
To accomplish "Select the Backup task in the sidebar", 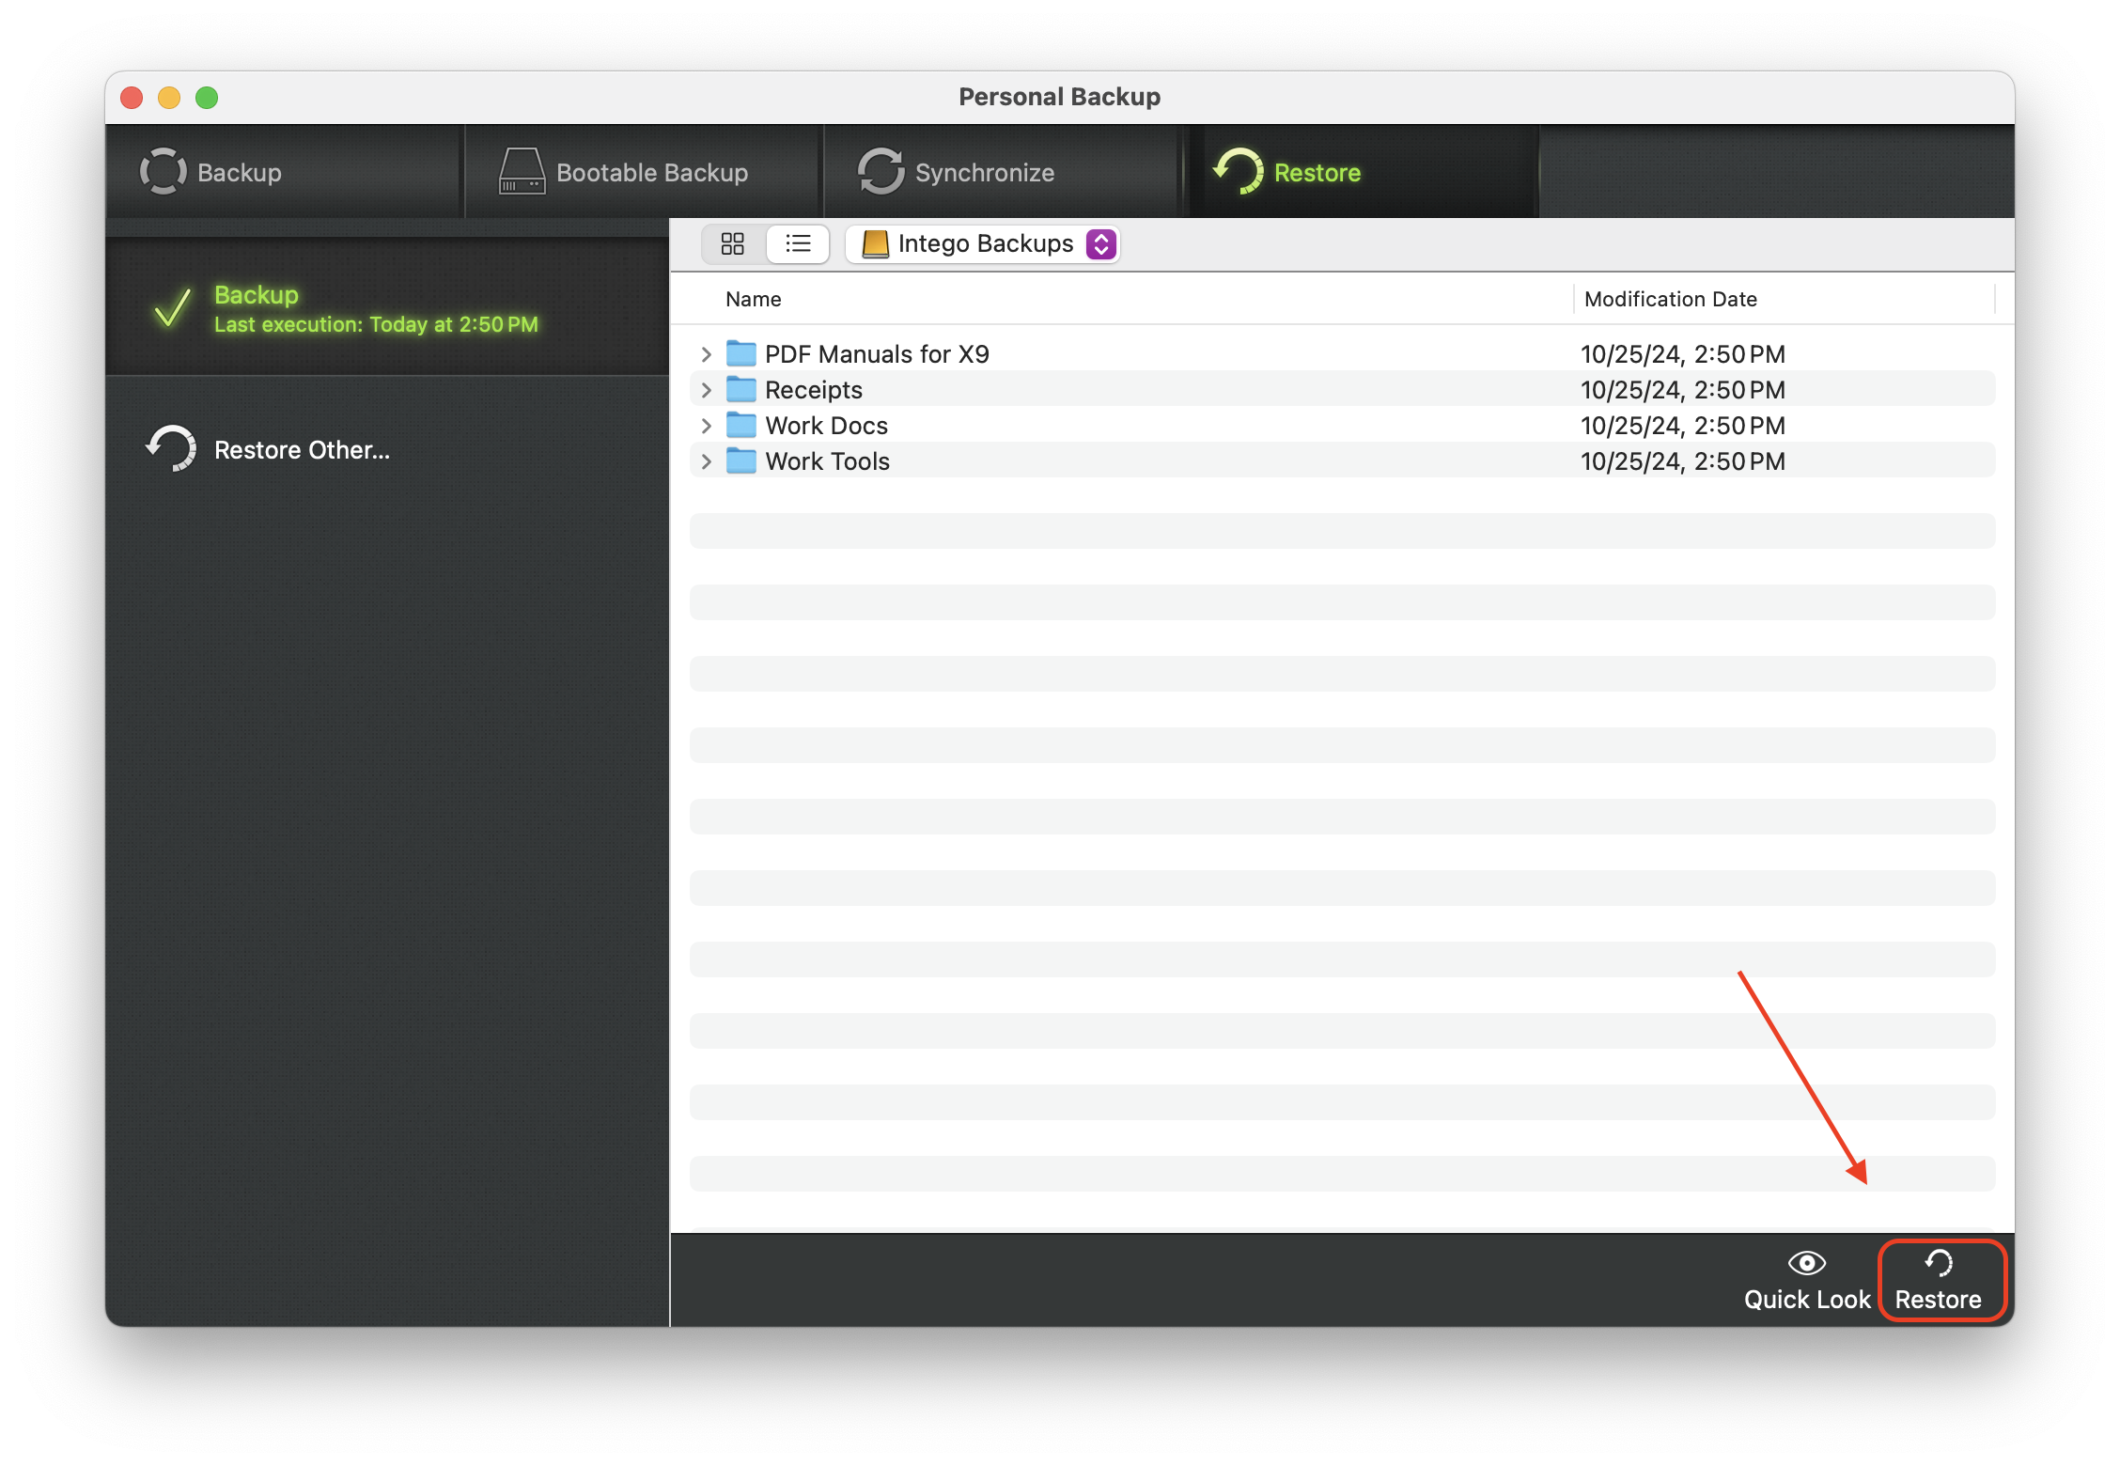I will tap(387, 307).
